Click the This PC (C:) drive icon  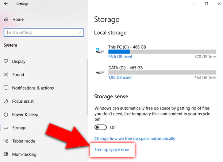[99, 51]
